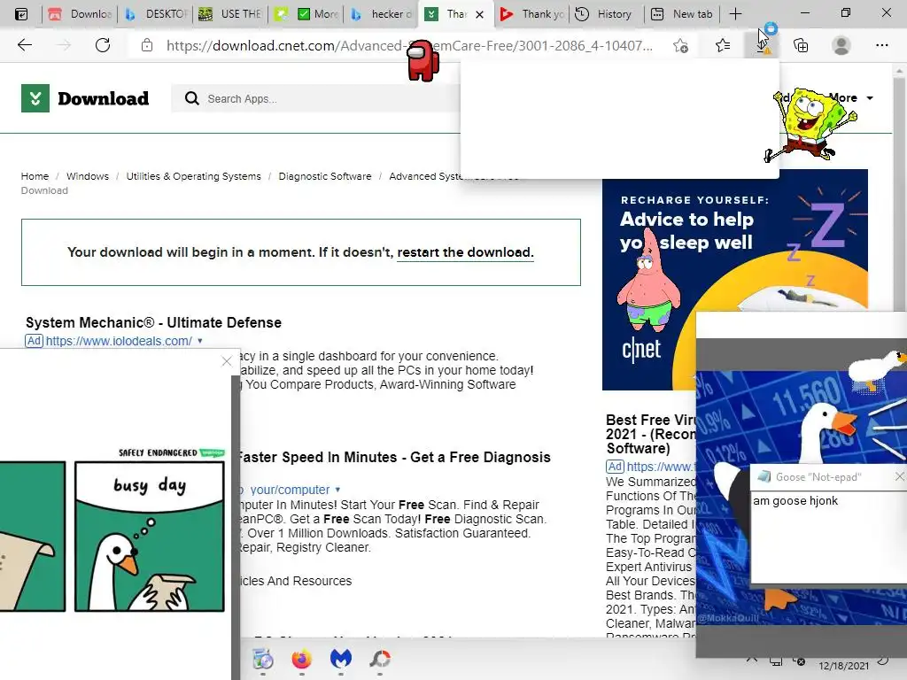Click the Download site title text
The image size is (907, 680).
click(x=104, y=98)
